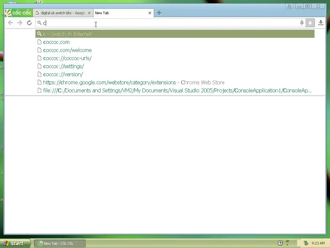Close the Cốc Cốc browser window
Screen dimensions: 330x248
tap(318, 6)
